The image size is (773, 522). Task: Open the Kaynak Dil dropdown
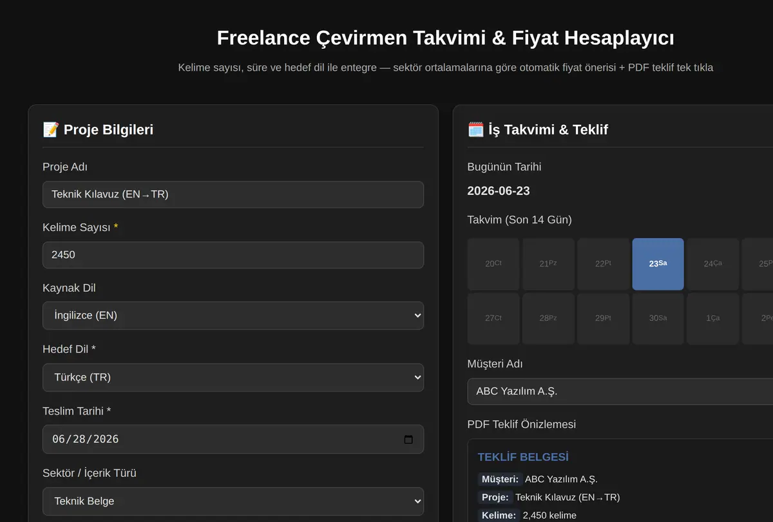(233, 315)
